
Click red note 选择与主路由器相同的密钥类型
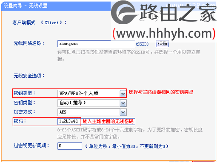click(x=161, y=92)
